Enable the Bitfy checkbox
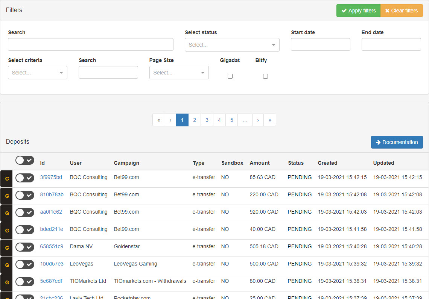Viewport: 429px width, 299px height. 265,76
